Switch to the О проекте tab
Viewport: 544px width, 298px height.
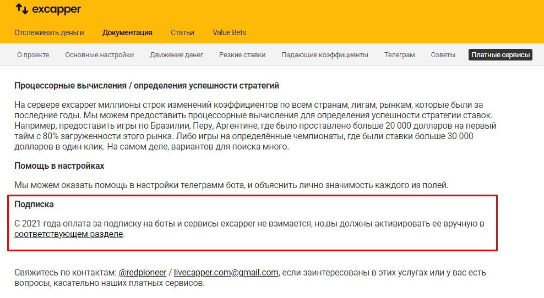pyautogui.click(x=33, y=55)
